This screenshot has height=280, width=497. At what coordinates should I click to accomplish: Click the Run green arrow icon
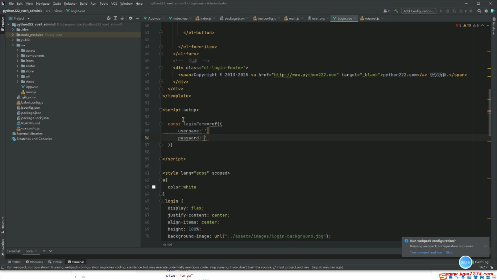click(441, 11)
